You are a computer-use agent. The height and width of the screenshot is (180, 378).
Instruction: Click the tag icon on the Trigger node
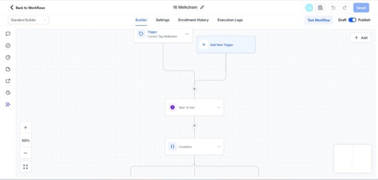[141, 34]
